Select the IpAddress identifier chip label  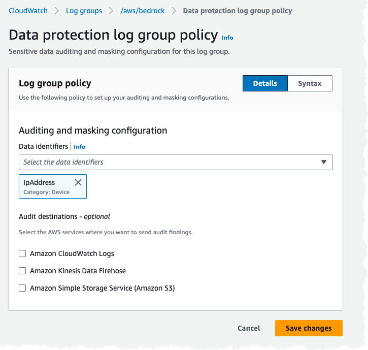(39, 182)
